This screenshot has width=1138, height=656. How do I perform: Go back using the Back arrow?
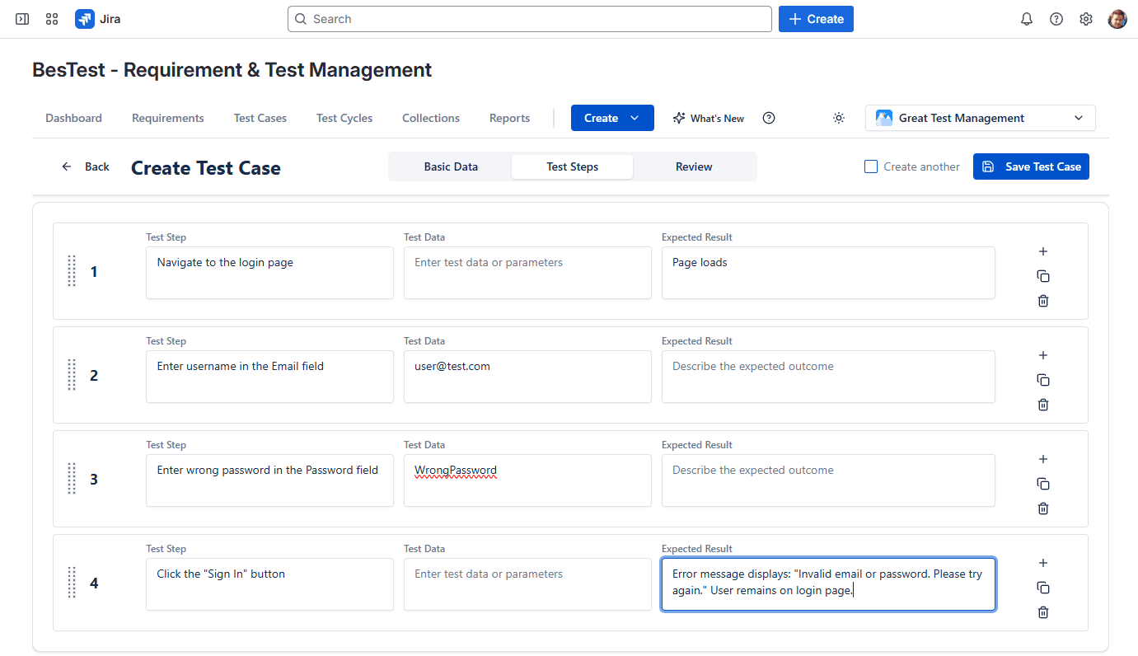click(x=67, y=166)
